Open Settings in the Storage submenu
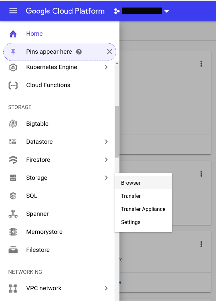This screenshot has height=301, width=216. [131, 222]
